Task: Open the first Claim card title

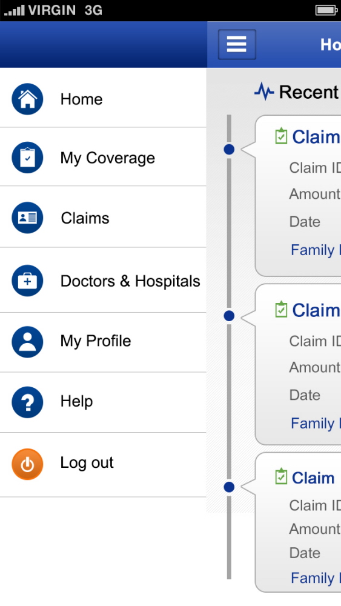Action: point(316,137)
